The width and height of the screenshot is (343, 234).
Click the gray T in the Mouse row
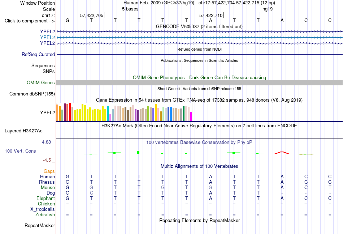[330, 188]
